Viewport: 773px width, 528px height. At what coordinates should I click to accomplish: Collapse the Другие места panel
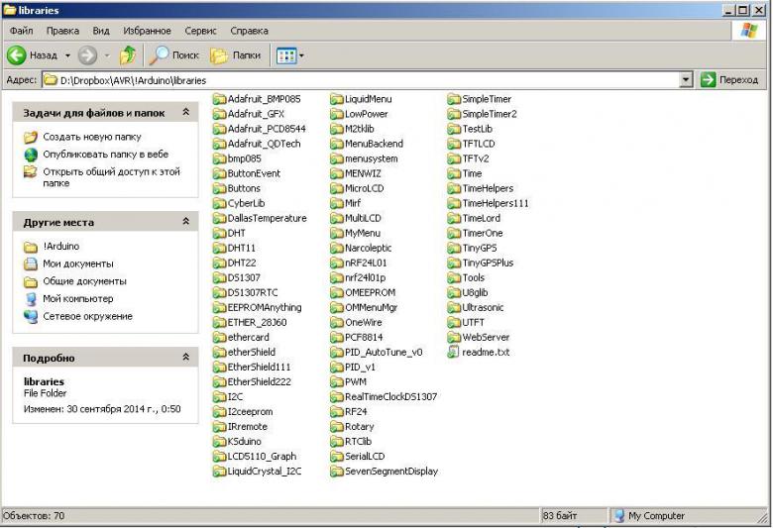click(x=186, y=221)
